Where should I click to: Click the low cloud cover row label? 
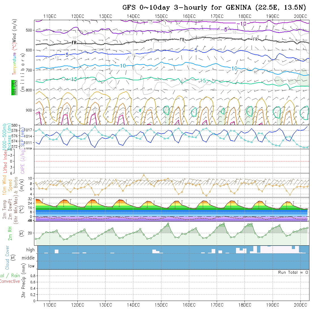coord(31,266)
